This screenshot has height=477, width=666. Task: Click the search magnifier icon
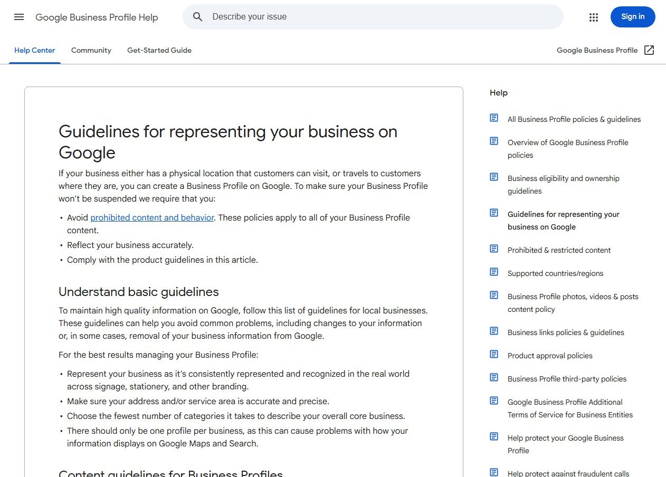pyautogui.click(x=198, y=17)
